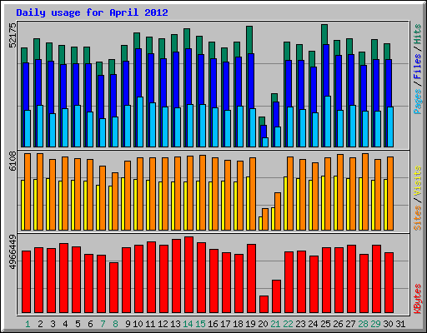Viewport: 427px width, 333px height.
Task: Click the red KBytes bar for day 20
Action: click(x=264, y=305)
